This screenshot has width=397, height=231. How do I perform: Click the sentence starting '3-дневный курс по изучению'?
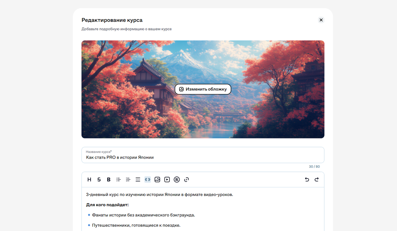[159, 195]
